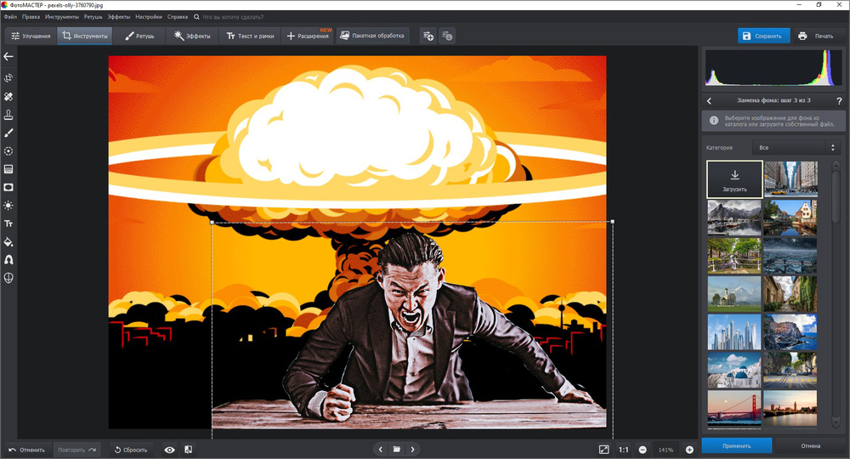Open the help question mark icon

point(839,101)
